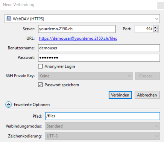Focus the Pfad input field
This screenshot has height=142, width=164.
102,116
